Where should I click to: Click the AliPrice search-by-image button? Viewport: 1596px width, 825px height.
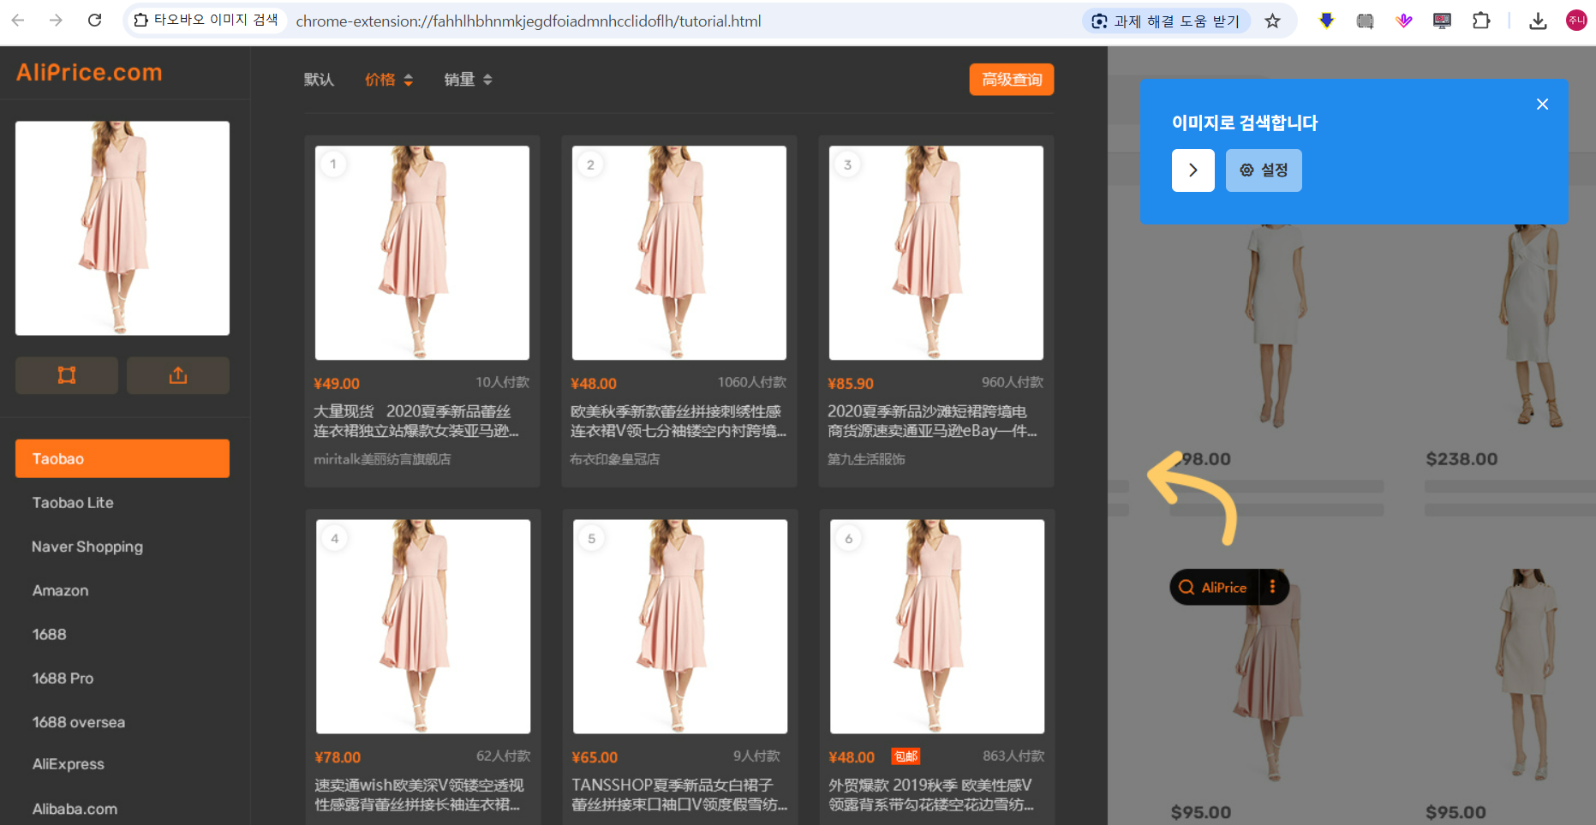click(x=1213, y=588)
